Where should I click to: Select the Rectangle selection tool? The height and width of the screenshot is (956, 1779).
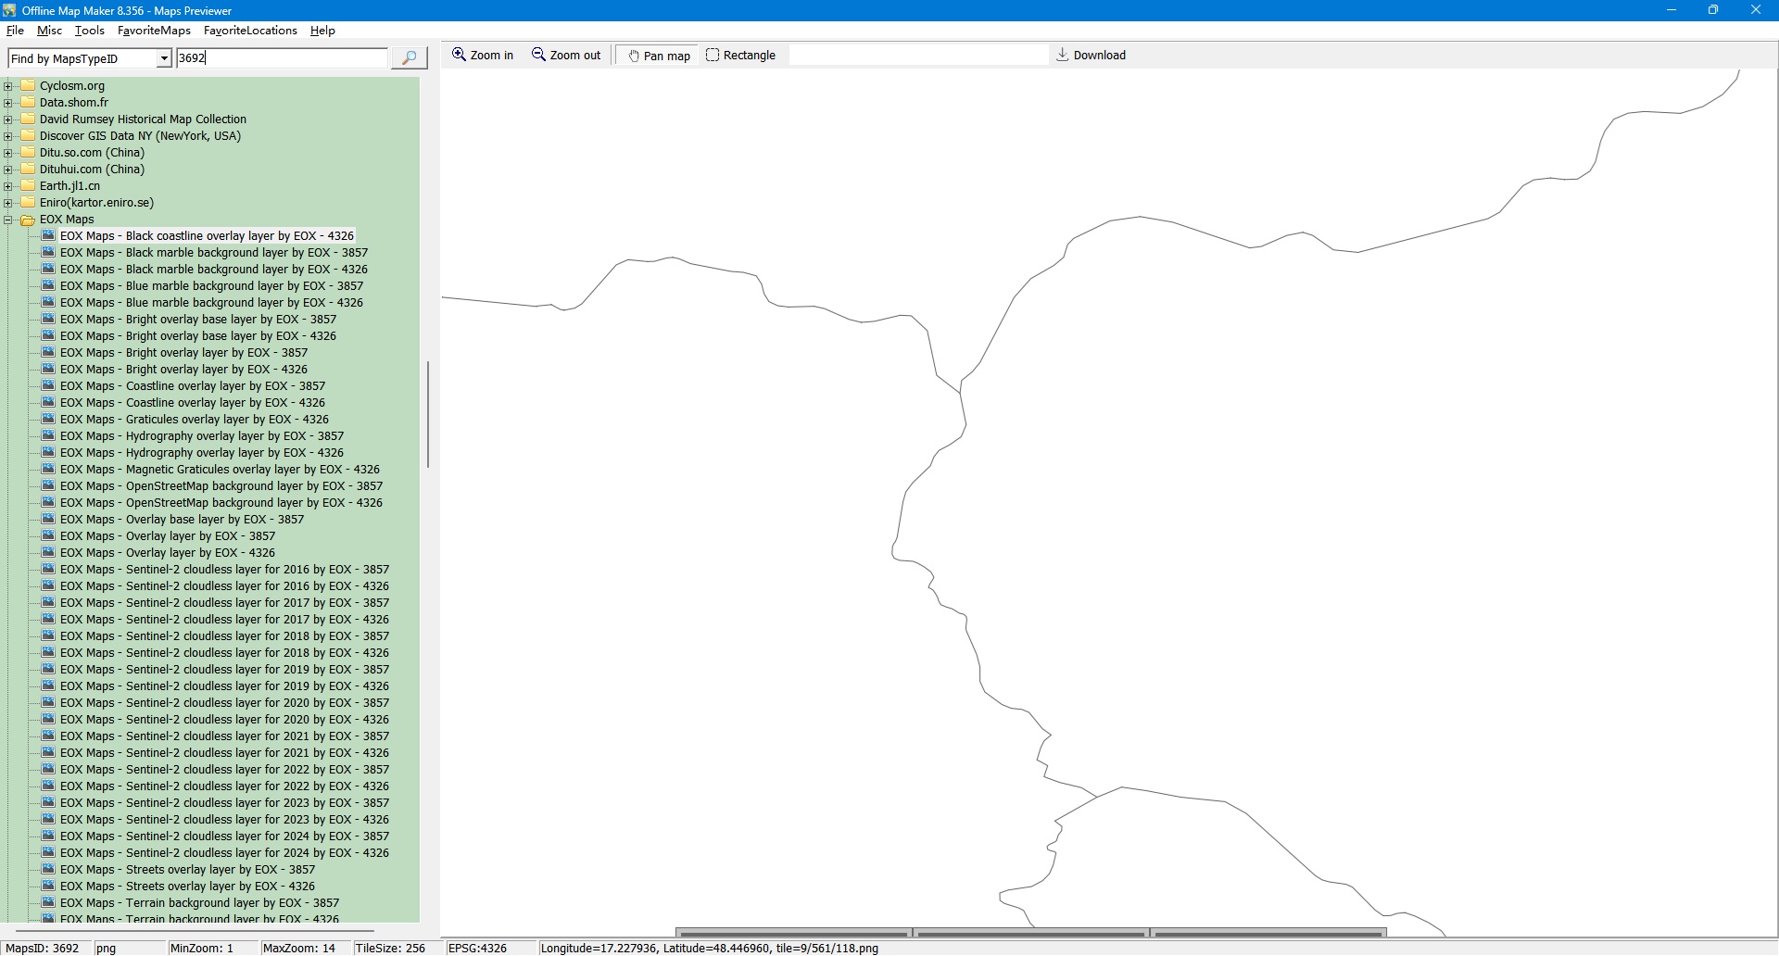tap(740, 56)
